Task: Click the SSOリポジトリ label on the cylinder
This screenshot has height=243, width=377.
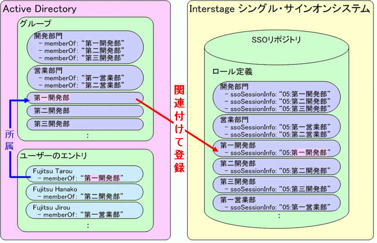Action: (x=276, y=40)
